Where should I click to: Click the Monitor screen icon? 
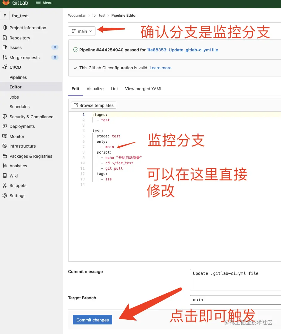5,136
